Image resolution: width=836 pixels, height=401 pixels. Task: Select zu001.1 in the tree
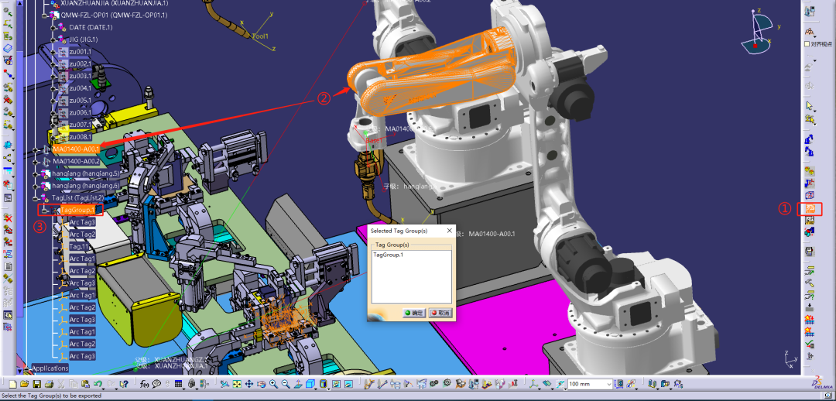point(81,52)
